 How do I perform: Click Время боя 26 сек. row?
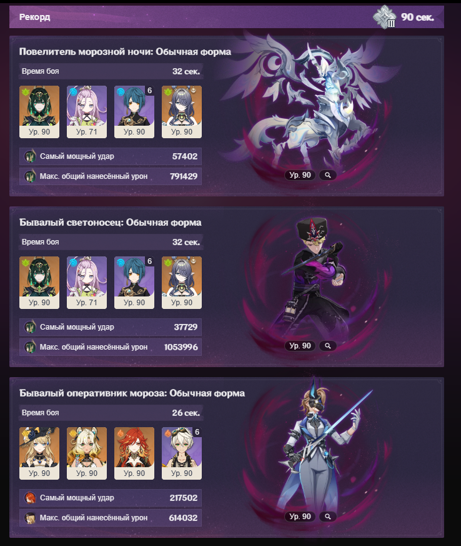[111, 413]
